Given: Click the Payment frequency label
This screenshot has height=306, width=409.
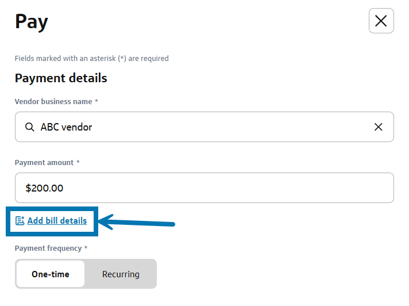Looking at the screenshot, I should pos(48,248).
